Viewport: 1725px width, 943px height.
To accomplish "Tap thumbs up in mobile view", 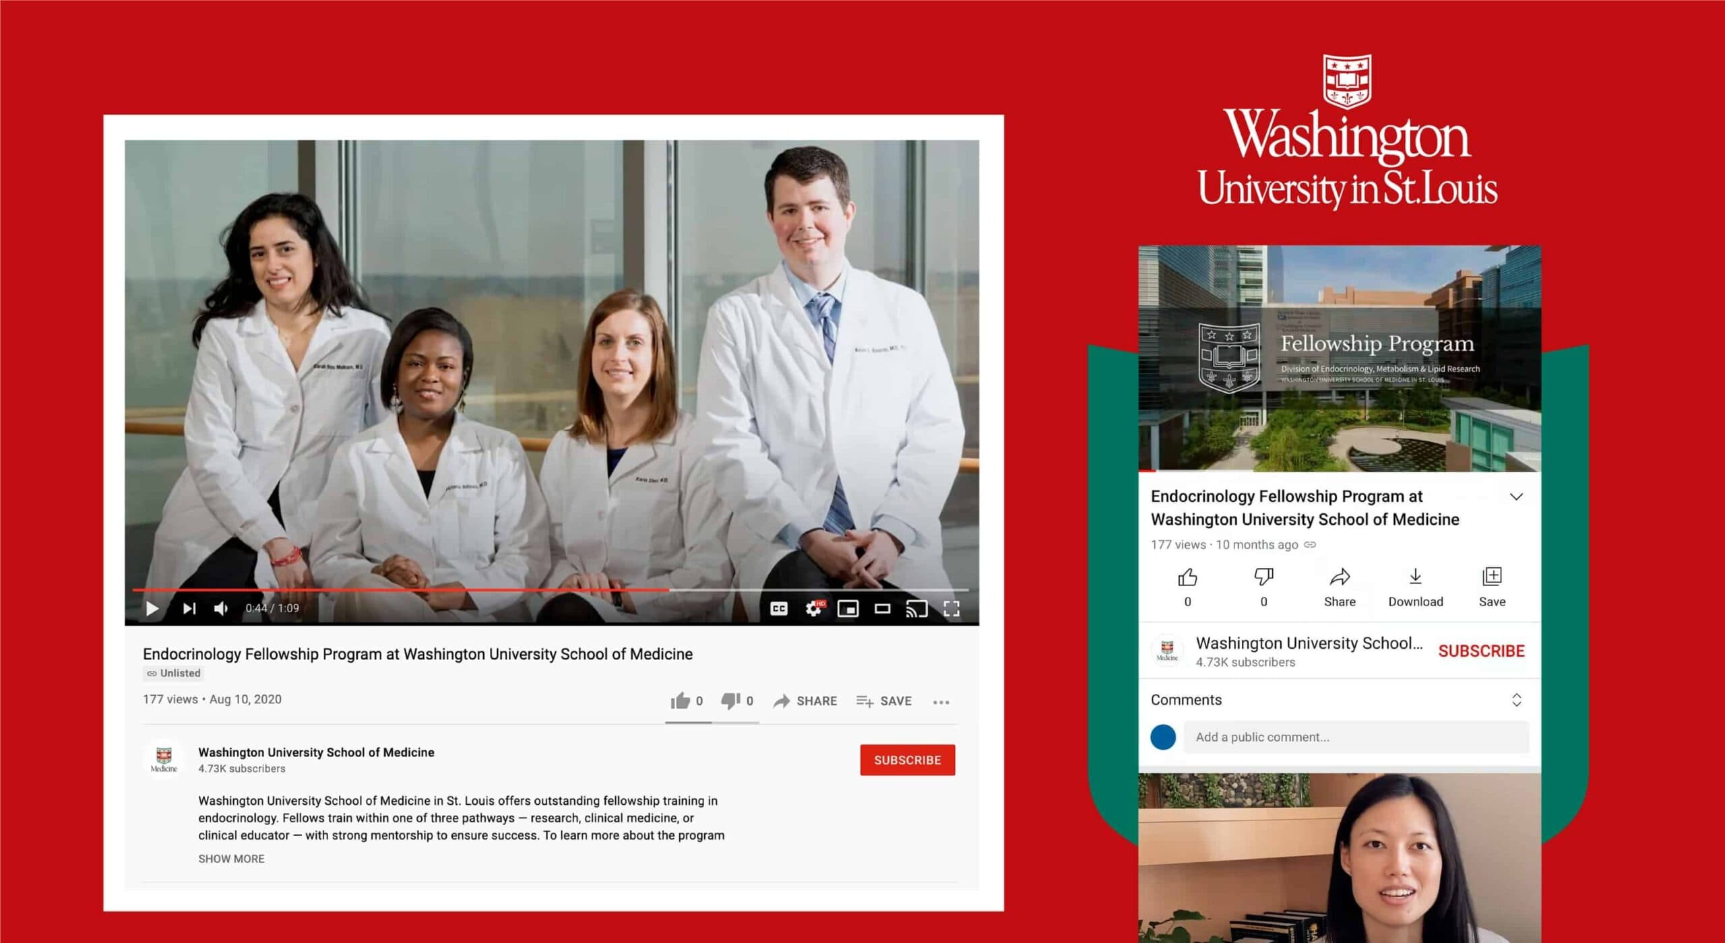I will pyautogui.click(x=1187, y=587).
